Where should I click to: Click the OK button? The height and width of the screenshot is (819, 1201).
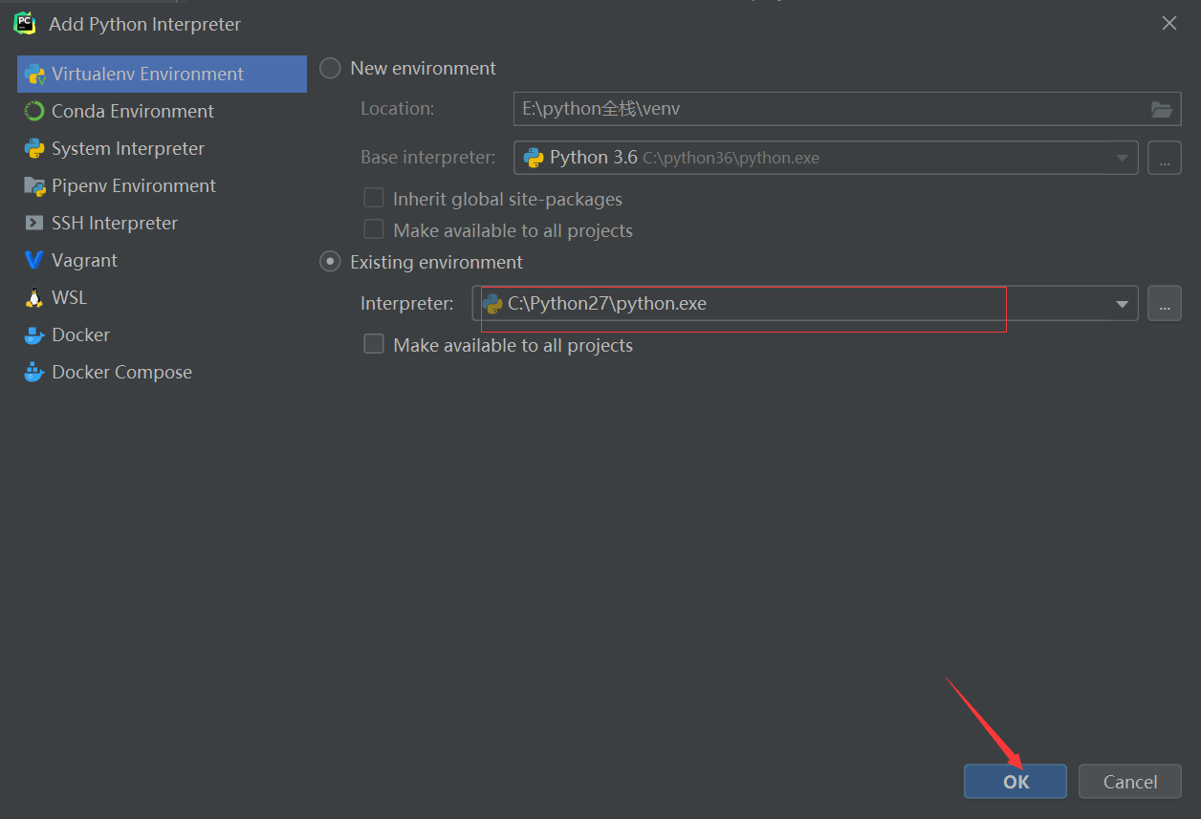pos(1015,782)
